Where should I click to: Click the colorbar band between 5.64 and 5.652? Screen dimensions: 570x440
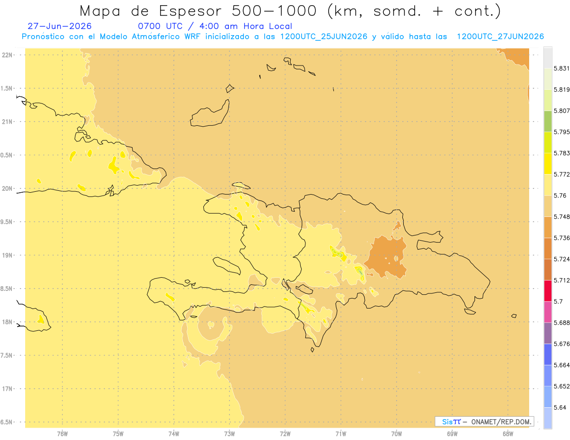point(548,396)
